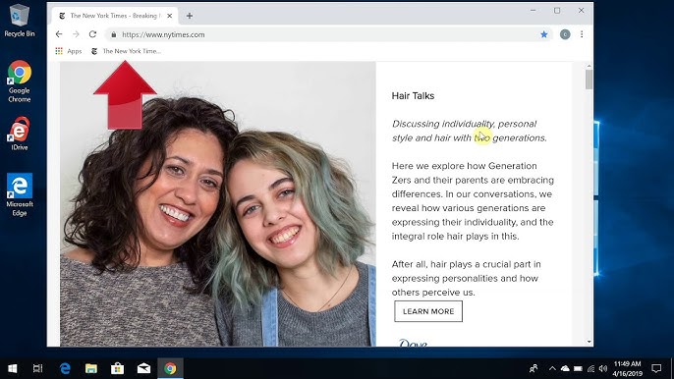Screen dimensions: 674x379
Task: Open the network tray icon
Action: 591,368
